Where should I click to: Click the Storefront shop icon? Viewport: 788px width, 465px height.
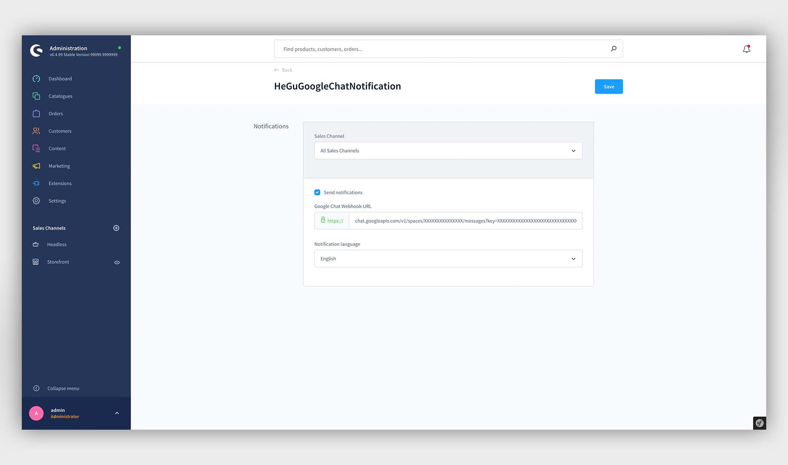point(36,262)
